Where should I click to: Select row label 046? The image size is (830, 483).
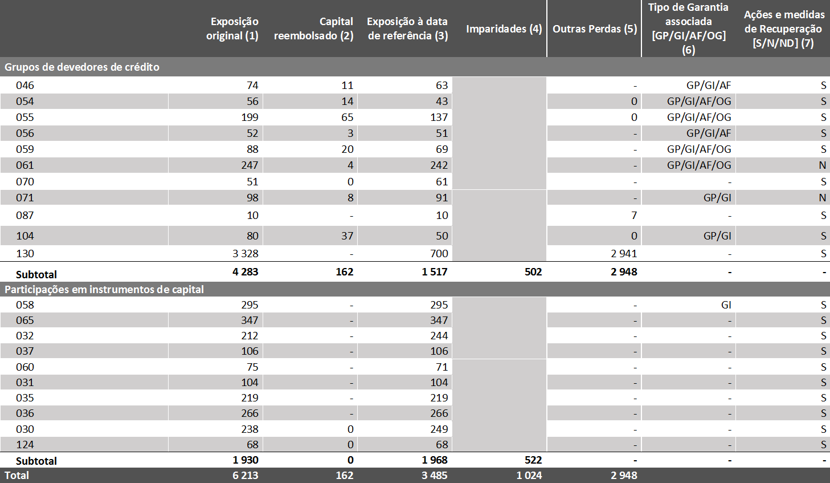click(x=25, y=85)
